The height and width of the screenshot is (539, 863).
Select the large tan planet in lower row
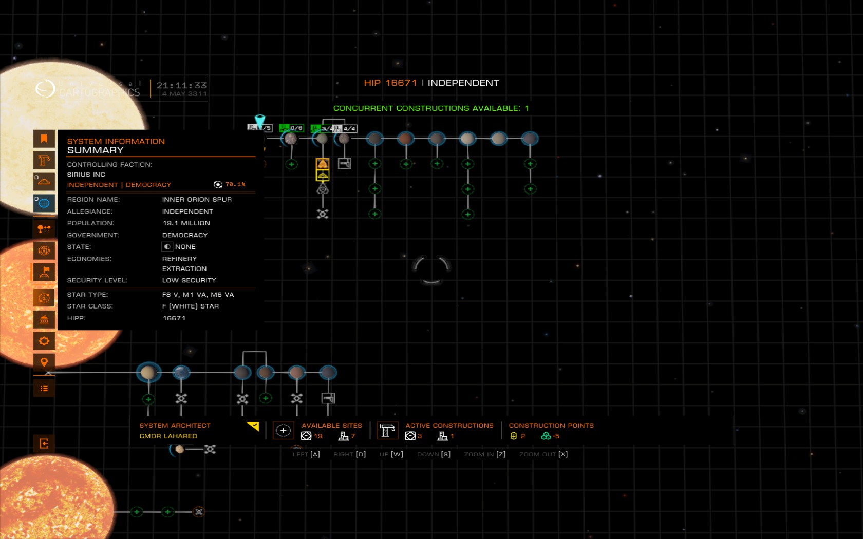pyautogui.click(x=148, y=373)
